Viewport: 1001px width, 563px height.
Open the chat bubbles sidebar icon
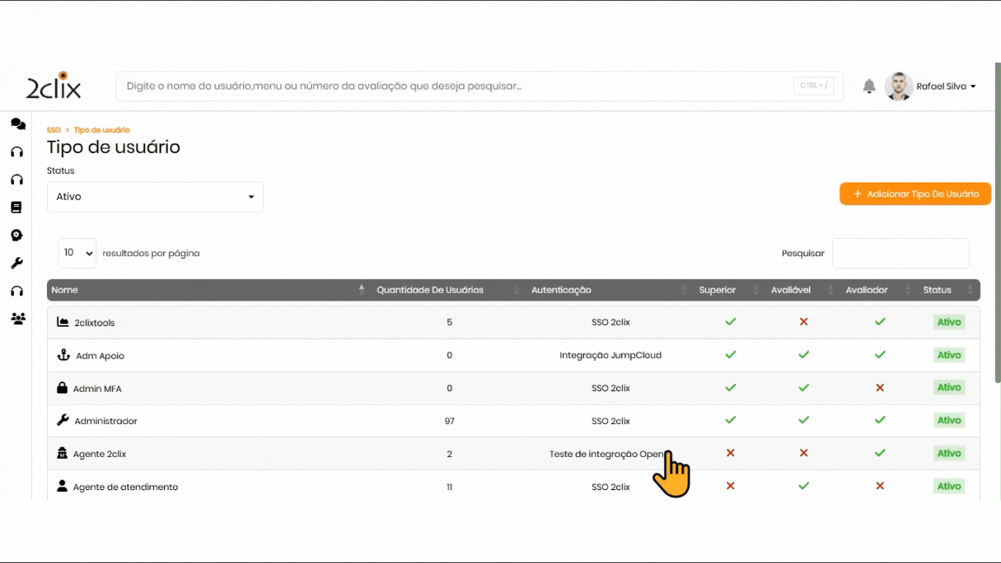tap(17, 124)
